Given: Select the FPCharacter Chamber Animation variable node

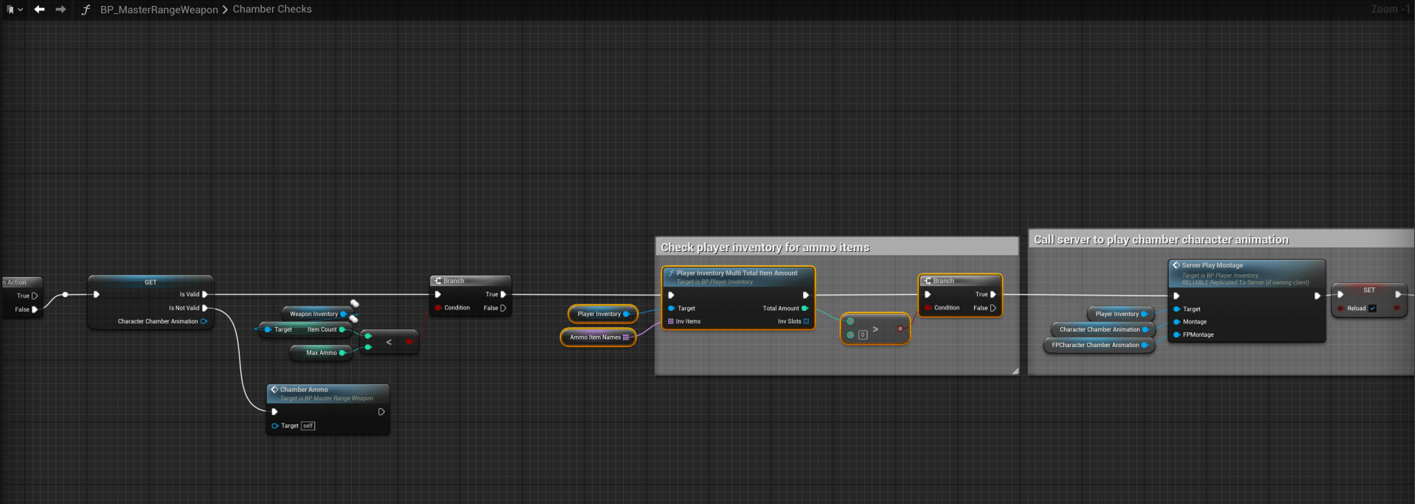Looking at the screenshot, I should pos(1094,345).
